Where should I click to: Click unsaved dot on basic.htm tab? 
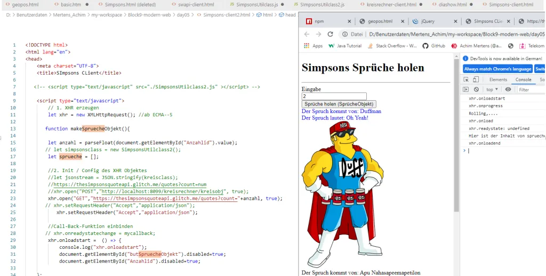(87, 5)
